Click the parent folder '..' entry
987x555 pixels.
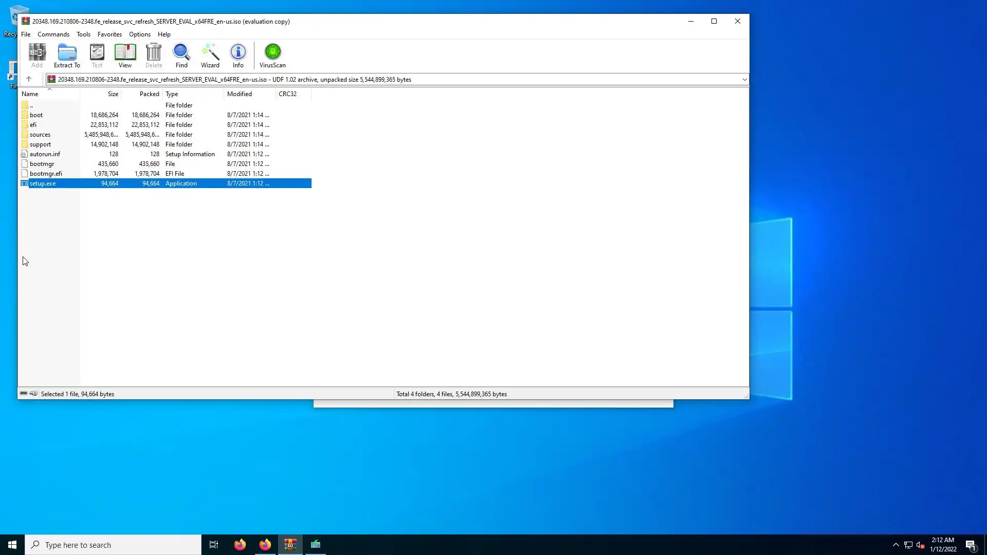coord(31,105)
